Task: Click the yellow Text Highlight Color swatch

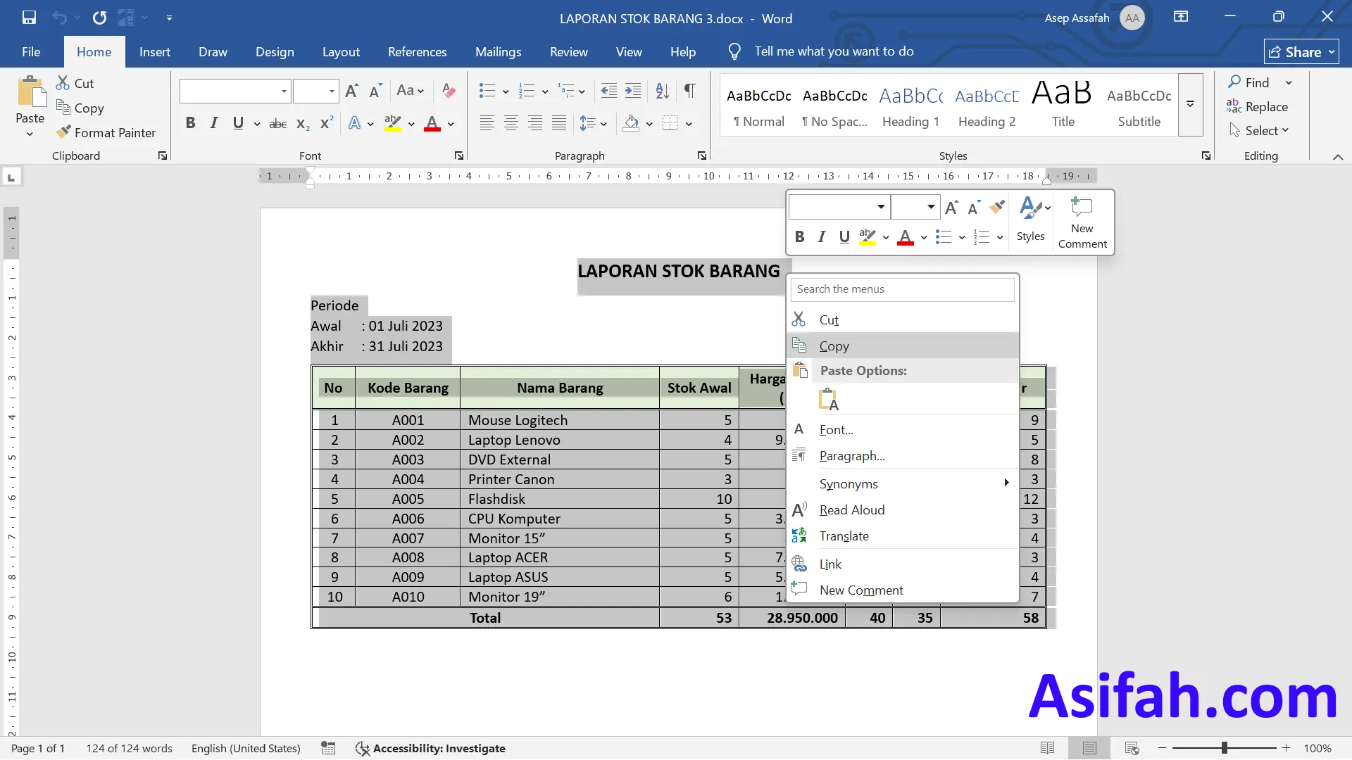Action: tap(393, 124)
